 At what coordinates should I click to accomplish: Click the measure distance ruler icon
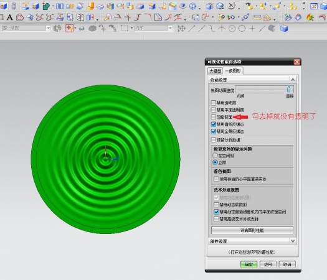tap(257, 17)
